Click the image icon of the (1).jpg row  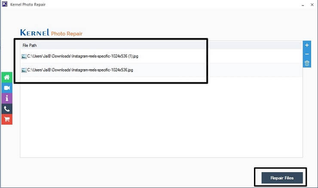pyautogui.click(x=24, y=56)
